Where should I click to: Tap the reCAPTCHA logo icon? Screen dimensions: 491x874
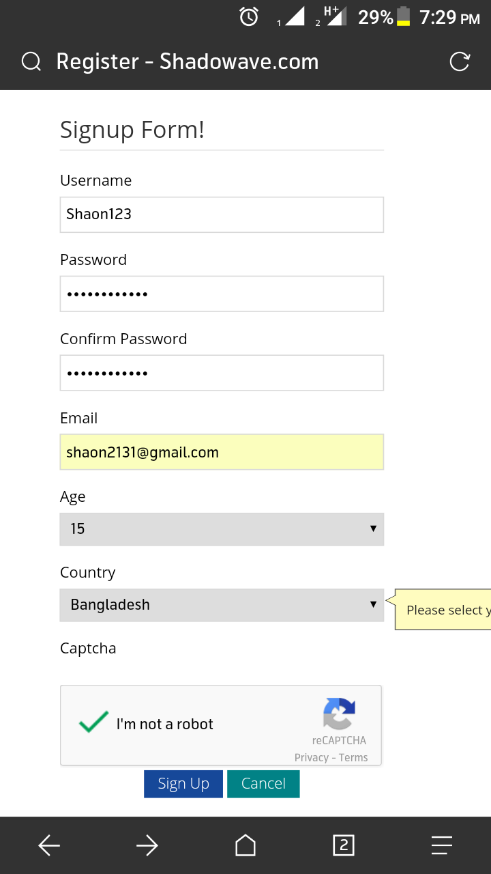pyautogui.click(x=339, y=714)
